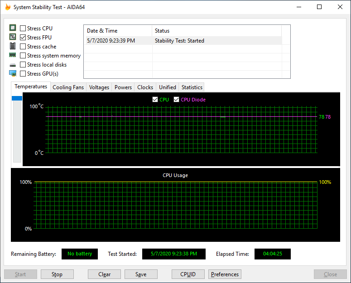Viewport: 351px width, 283px height.
Task: Click the Stress CPU chip icon
Action: (13, 28)
